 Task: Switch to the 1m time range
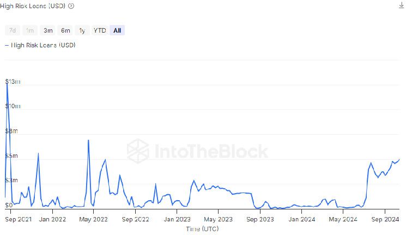(x=30, y=30)
